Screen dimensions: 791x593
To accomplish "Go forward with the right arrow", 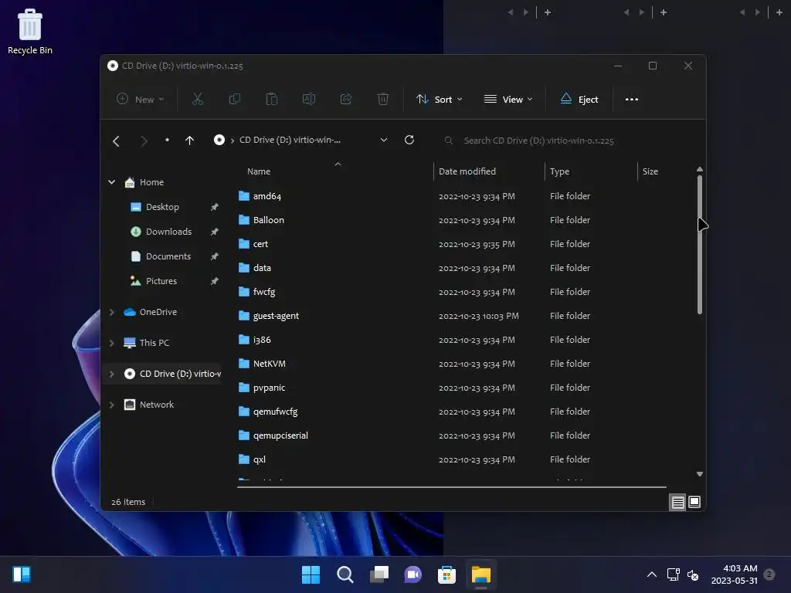I will (x=144, y=141).
